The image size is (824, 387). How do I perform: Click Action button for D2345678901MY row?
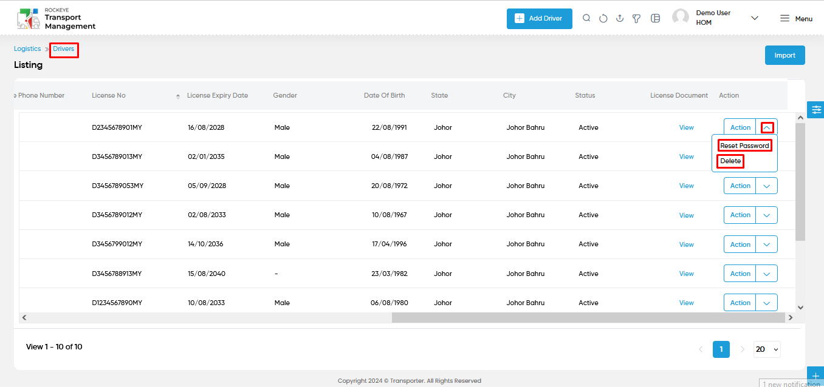click(740, 127)
